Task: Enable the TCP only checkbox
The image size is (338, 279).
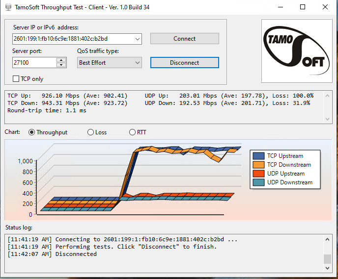Action: pos(16,79)
